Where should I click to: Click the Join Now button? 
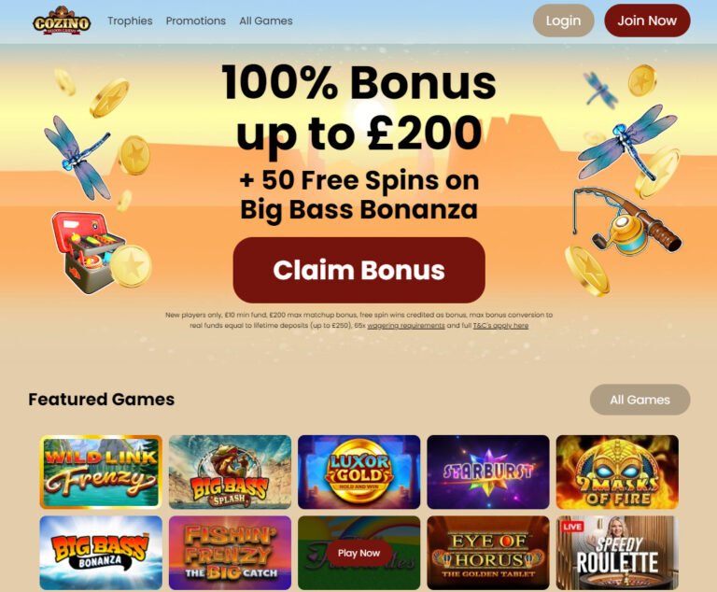tap(647, 21)
